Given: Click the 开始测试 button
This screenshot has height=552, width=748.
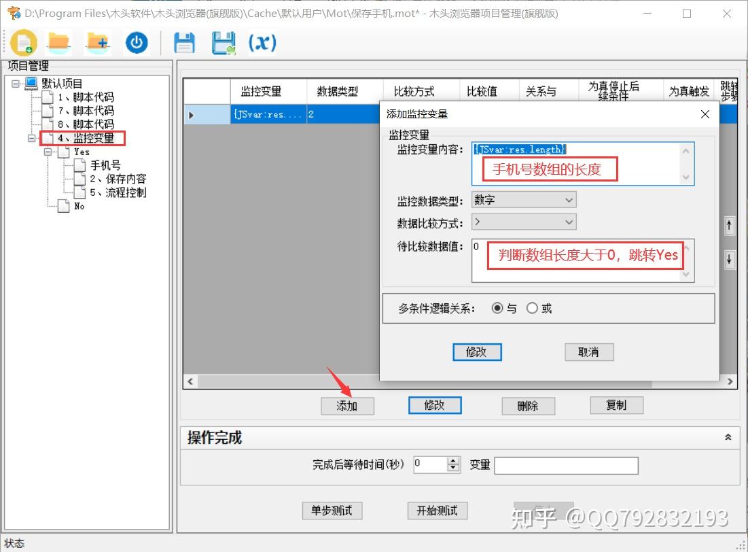Looking at the screenshot, I should pyautogui.click(x=437, y=511).
